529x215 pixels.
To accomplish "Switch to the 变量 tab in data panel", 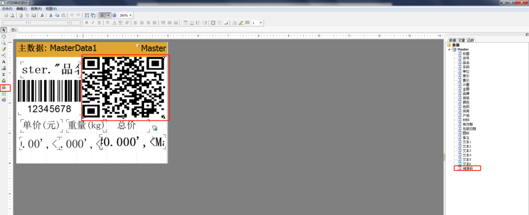I will [x=461, y=40].
